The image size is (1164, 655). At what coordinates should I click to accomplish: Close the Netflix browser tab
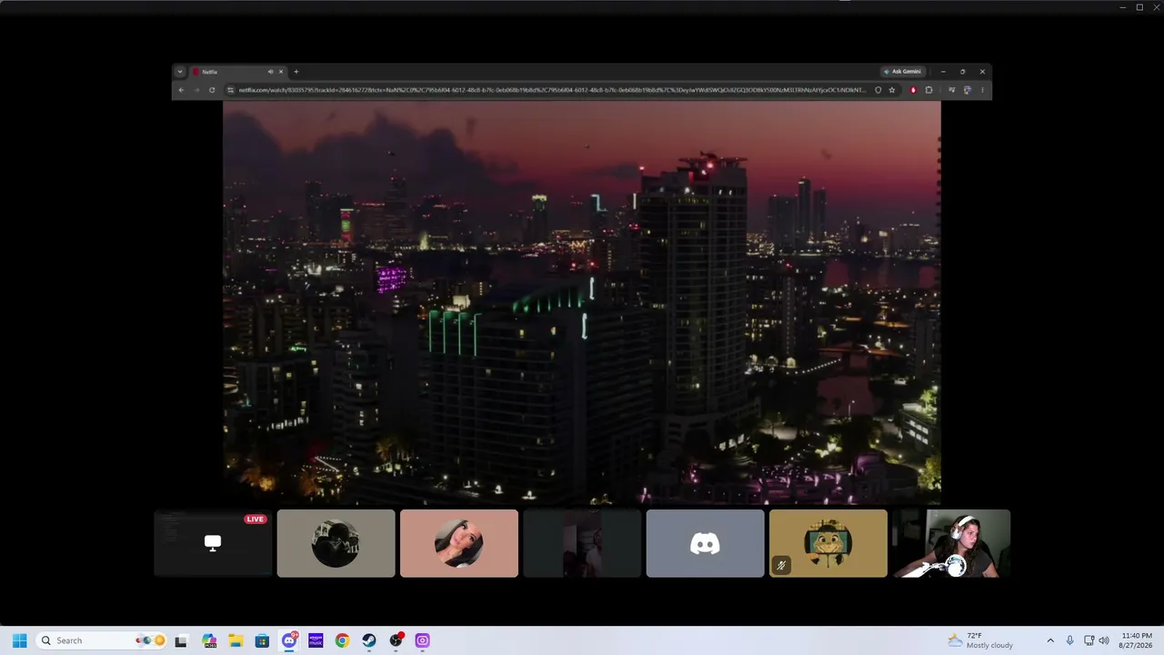click(281, 72)
